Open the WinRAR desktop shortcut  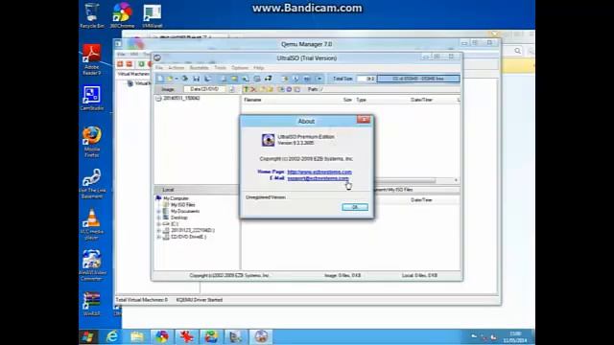[92, 304]
